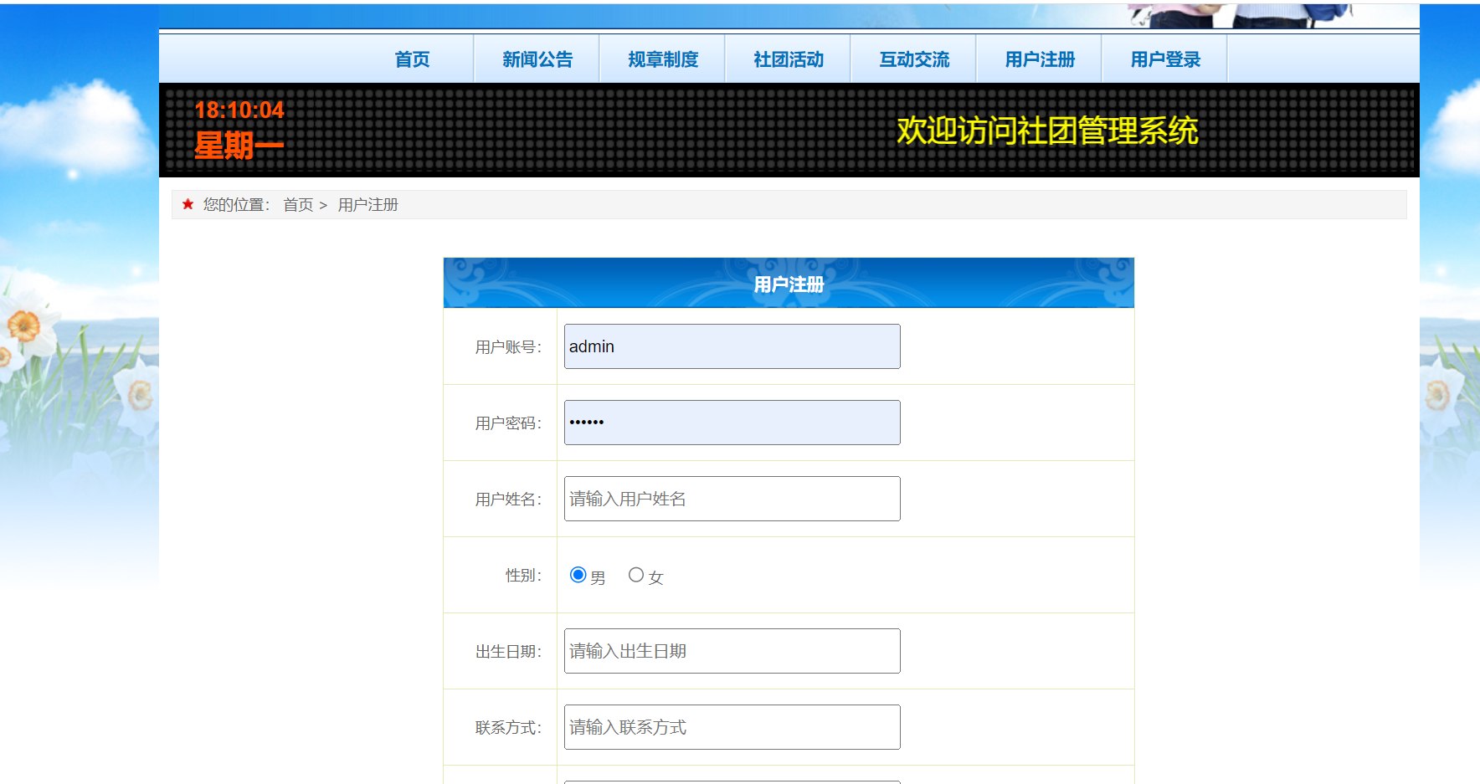Click the red star location icon
The width and height of the screenshot is (1480, 784).
pos(188,204)
